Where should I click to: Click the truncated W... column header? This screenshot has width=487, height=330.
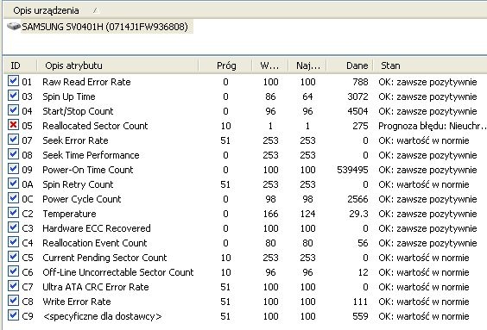pos(269,65)
